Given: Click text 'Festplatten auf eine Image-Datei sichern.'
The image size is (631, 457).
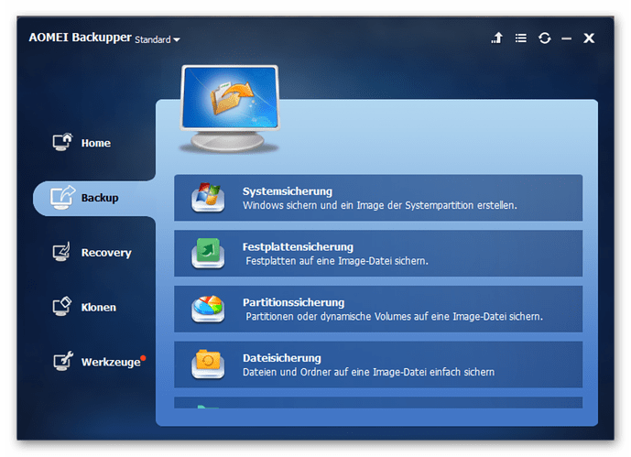Looking at the screenshot, I should click(x=337, y=261).
